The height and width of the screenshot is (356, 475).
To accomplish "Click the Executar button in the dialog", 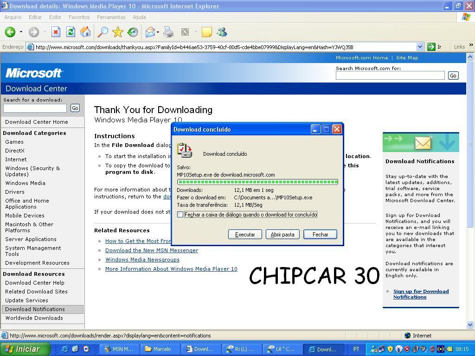I will click(245, 234).
